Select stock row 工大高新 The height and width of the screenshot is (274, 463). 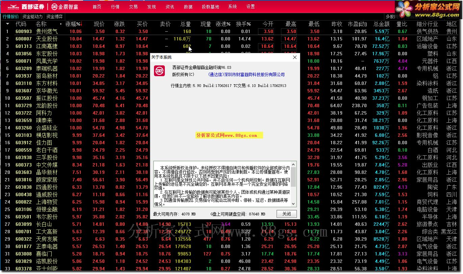[231, 232]
